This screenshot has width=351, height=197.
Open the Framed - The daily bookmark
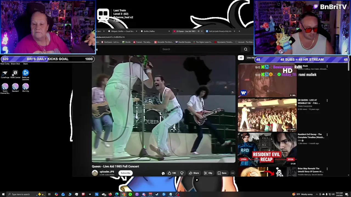[x=142, y=42]
